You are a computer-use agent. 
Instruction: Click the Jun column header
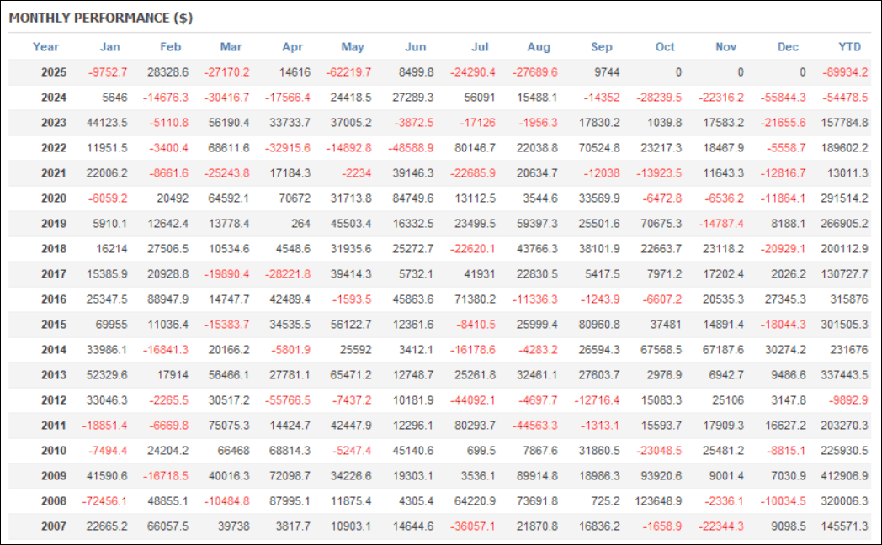click(x=416, y=47)
